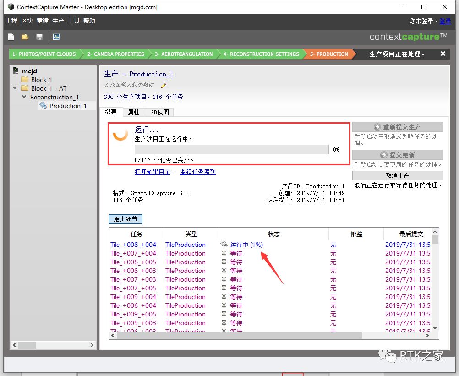
Task: Switch to the 3D视图 tab
Action: pos(160,112)
